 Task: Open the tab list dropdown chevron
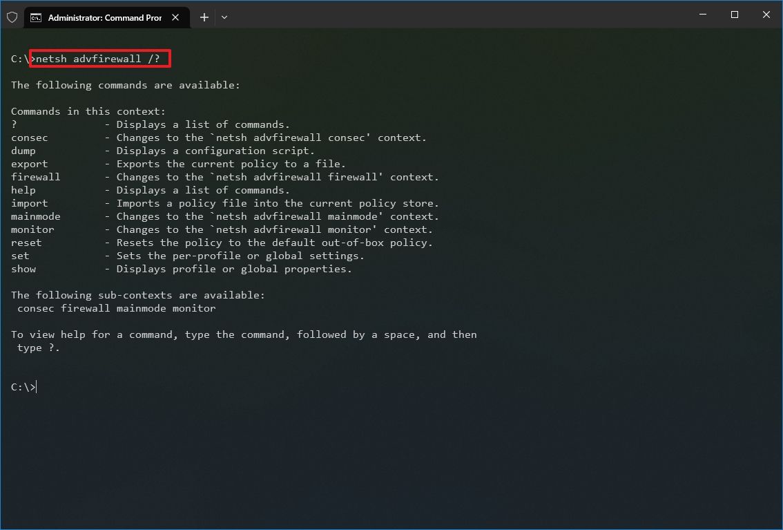click(x=224, y=17)
